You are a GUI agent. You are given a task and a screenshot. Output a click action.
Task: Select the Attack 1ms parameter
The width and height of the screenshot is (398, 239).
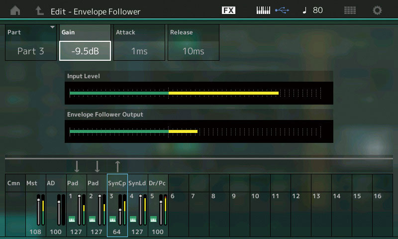pos(139,50)
